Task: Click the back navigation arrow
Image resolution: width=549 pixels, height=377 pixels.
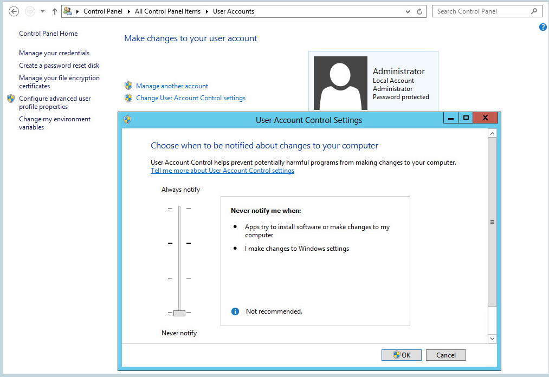Action: coord(14,11)
